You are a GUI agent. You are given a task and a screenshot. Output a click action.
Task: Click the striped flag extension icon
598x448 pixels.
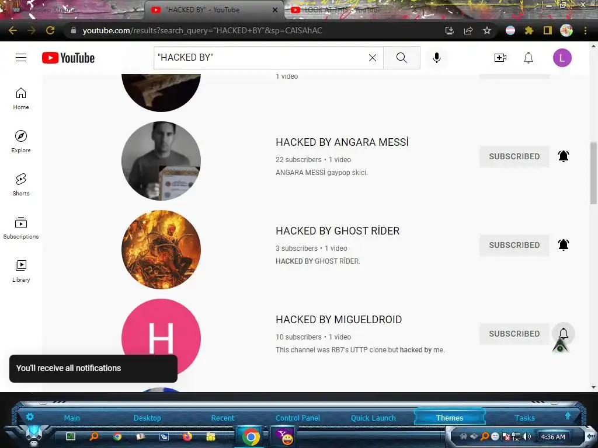coord(510,30)
